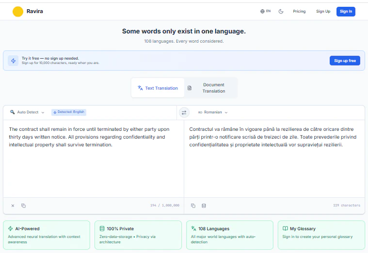Image resolution: width=368 pixels, height=253 pixels.
Task: Open the Pricing page
Action: click(x=299, y=11)
